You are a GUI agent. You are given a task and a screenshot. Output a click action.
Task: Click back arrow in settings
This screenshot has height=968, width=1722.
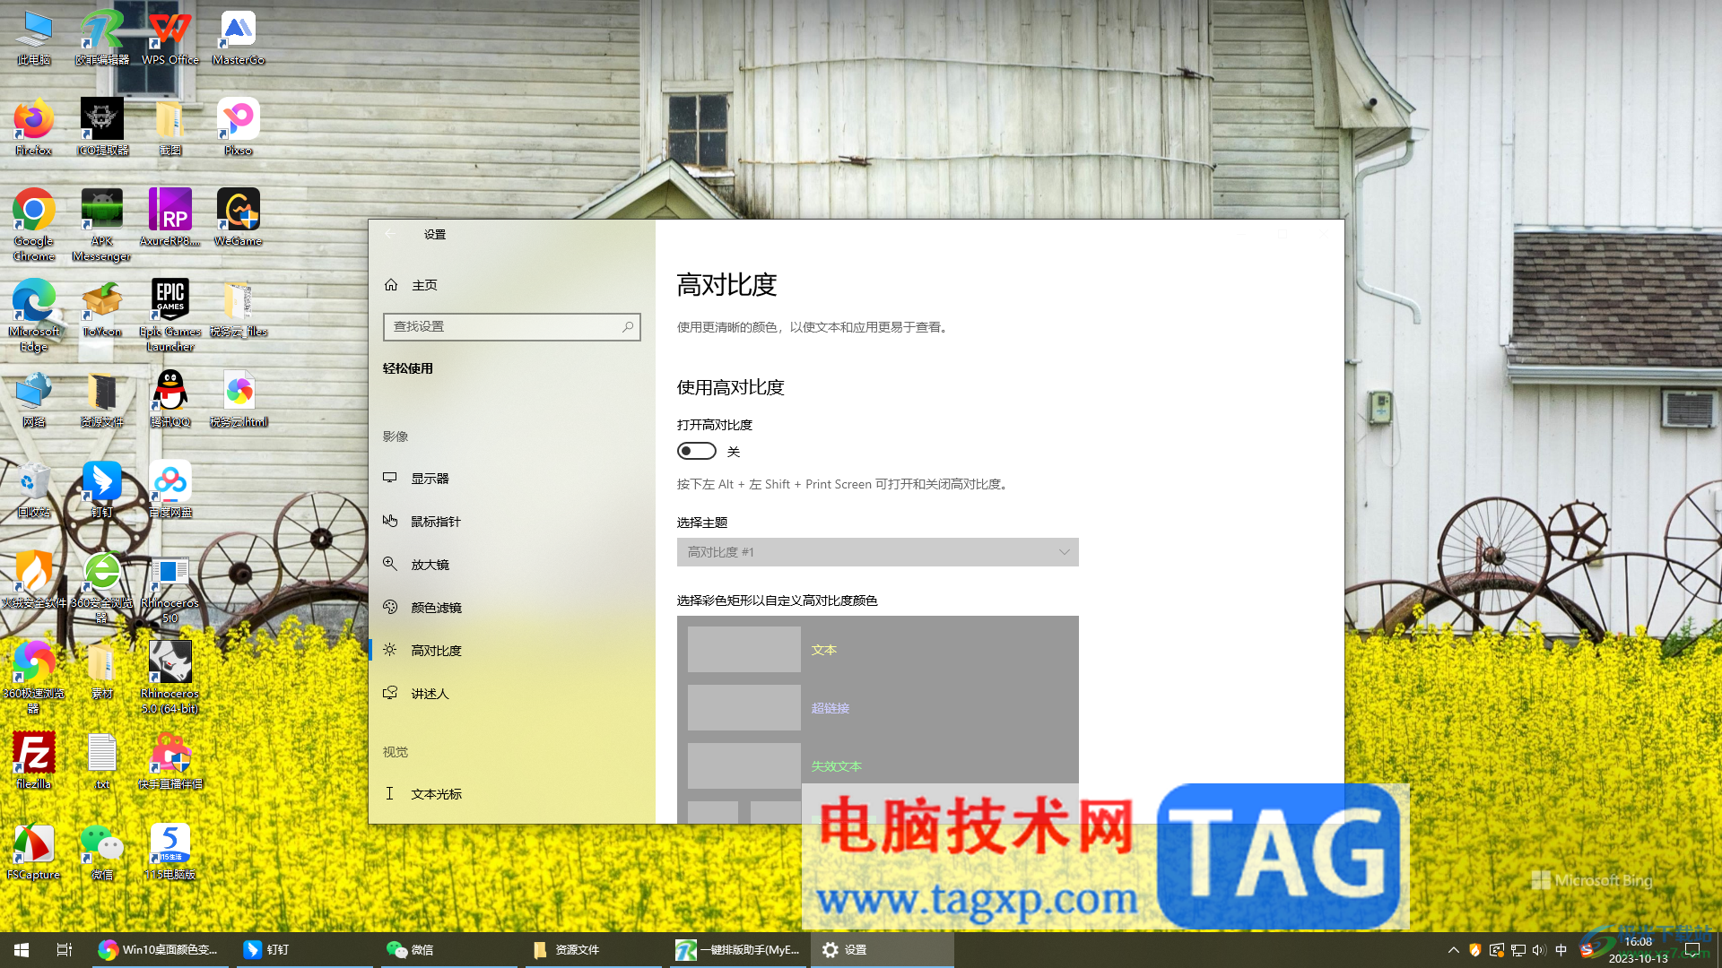390,234
